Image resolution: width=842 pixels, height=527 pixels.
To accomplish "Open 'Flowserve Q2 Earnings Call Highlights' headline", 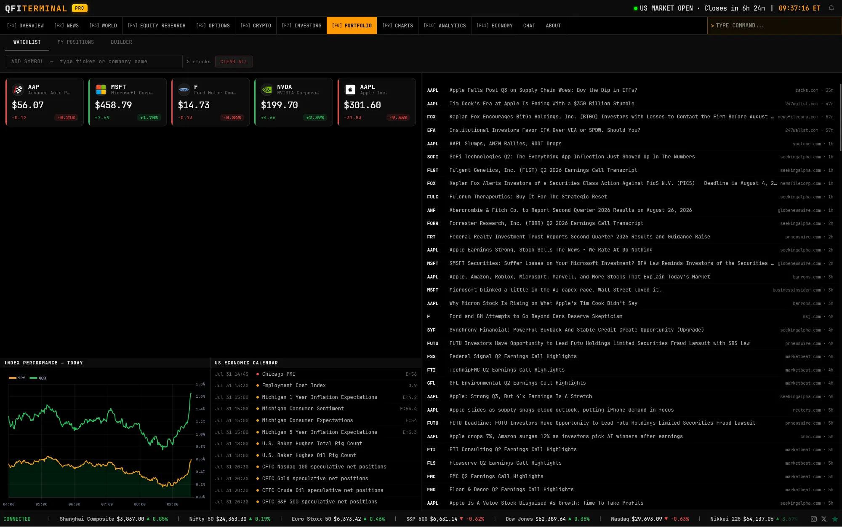I will coord(505,463).
